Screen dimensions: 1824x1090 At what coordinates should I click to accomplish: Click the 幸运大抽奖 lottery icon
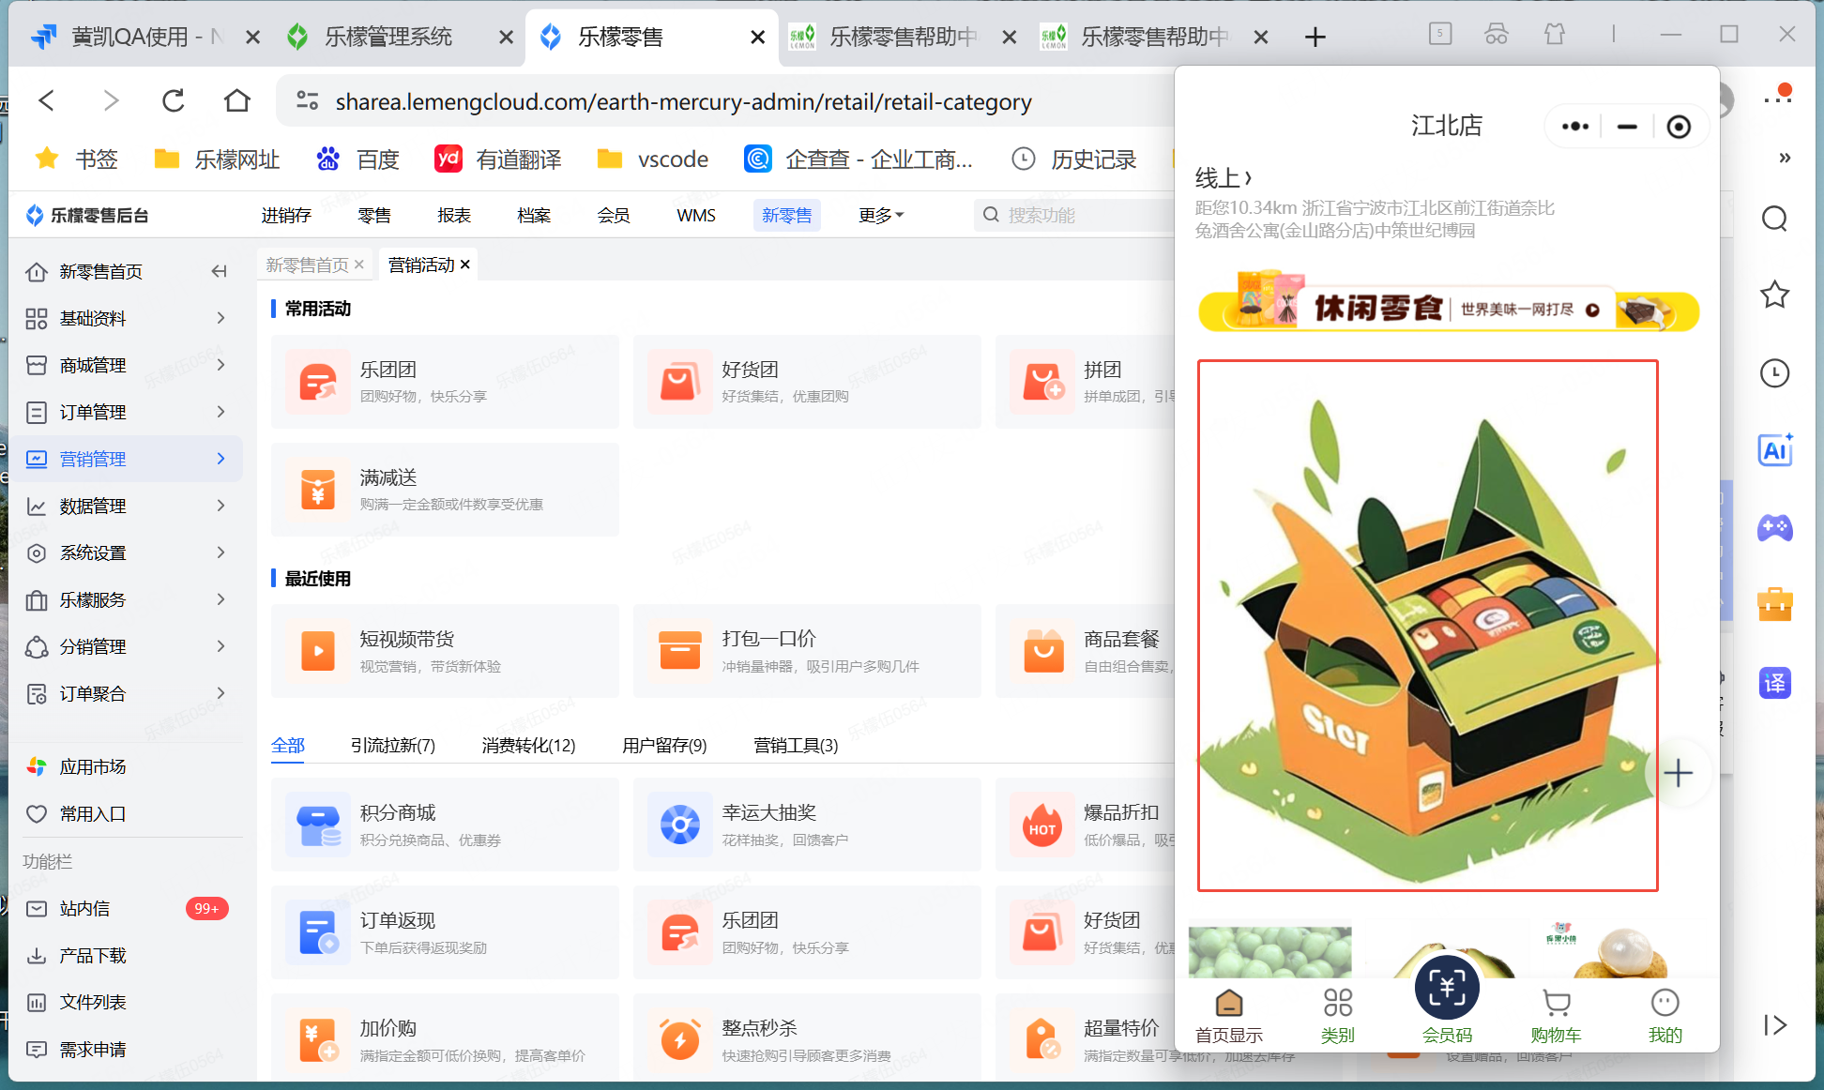pos(680,825)
